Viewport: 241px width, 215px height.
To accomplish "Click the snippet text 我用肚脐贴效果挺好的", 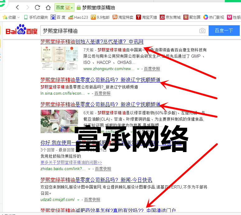I will (61, 156).
